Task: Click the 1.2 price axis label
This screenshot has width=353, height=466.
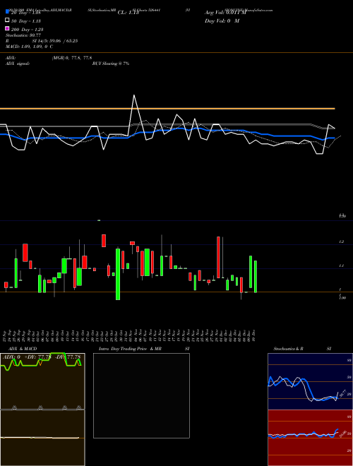Action: point(342,242)
